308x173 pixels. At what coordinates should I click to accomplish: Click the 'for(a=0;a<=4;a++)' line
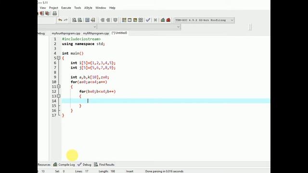89,82
